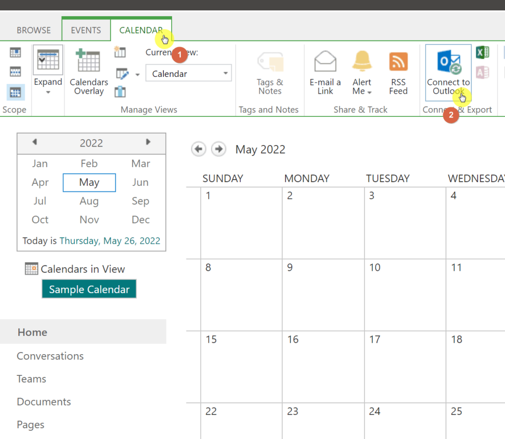The image size is (505, 439).
Task: Open Teams in left navigation
Action: [32, 379]
